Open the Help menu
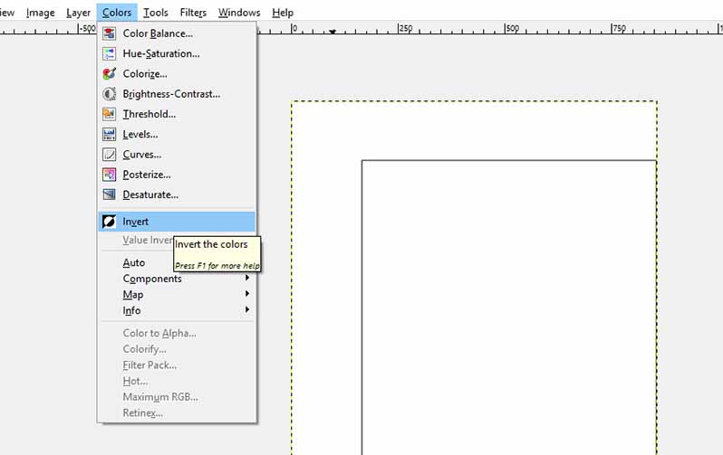The image size is (723, 455). (x=283, y=13)
